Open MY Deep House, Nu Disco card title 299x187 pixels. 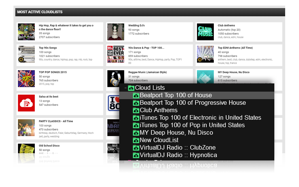coord(234,72)
